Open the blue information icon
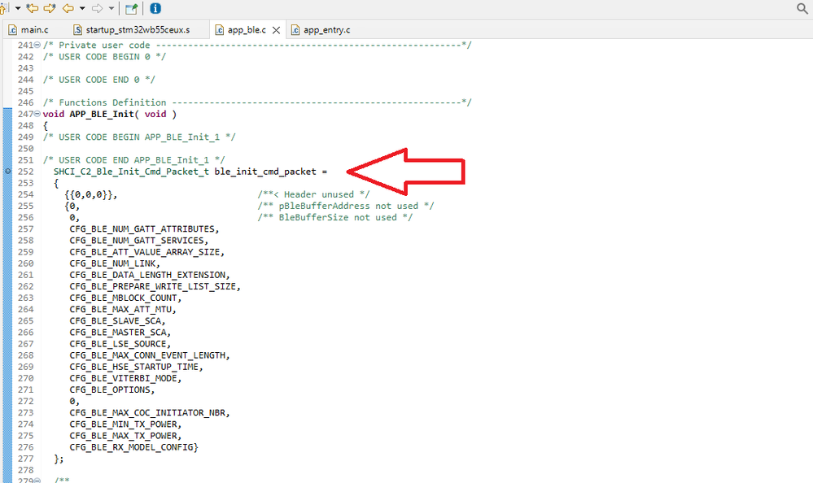This screenshot has width=813, height=483. (x=155, y=8)
